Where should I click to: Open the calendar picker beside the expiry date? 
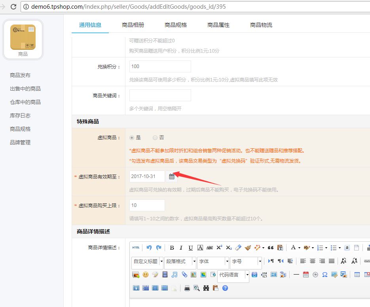(172, 176)
